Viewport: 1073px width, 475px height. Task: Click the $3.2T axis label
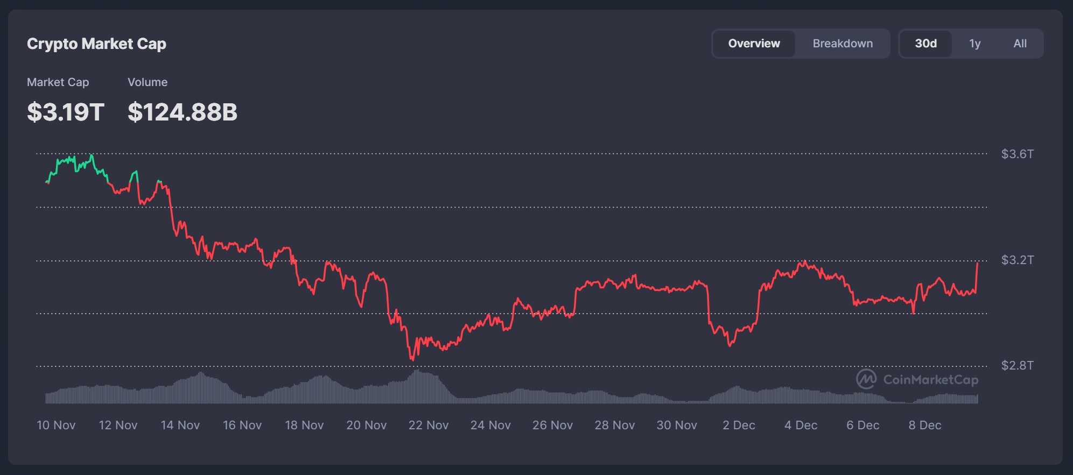click(1017, 260)
